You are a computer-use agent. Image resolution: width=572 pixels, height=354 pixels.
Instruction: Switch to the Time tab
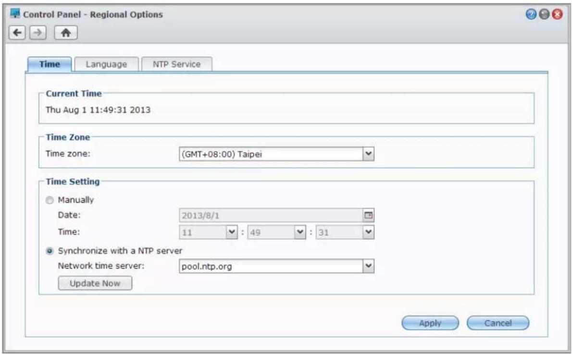(50, 64)
